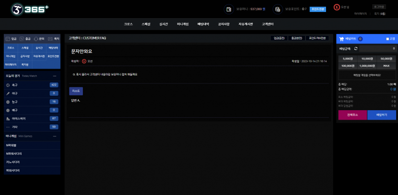Click the 입금(충전) button above post
Screen dimensions: 398x195
click(279, 38)
